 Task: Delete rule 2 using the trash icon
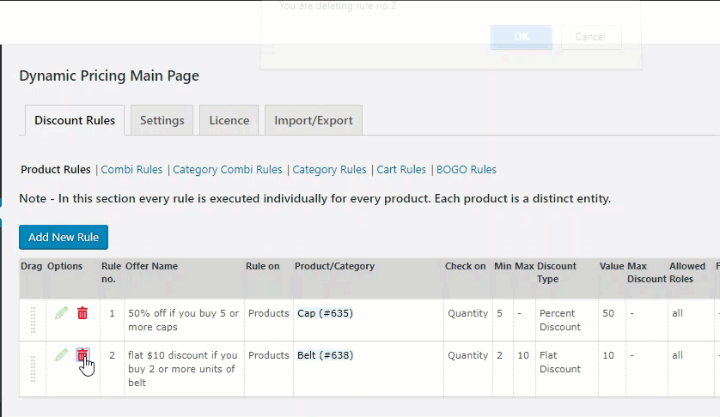pyautogui.click(x=82, y=355)
